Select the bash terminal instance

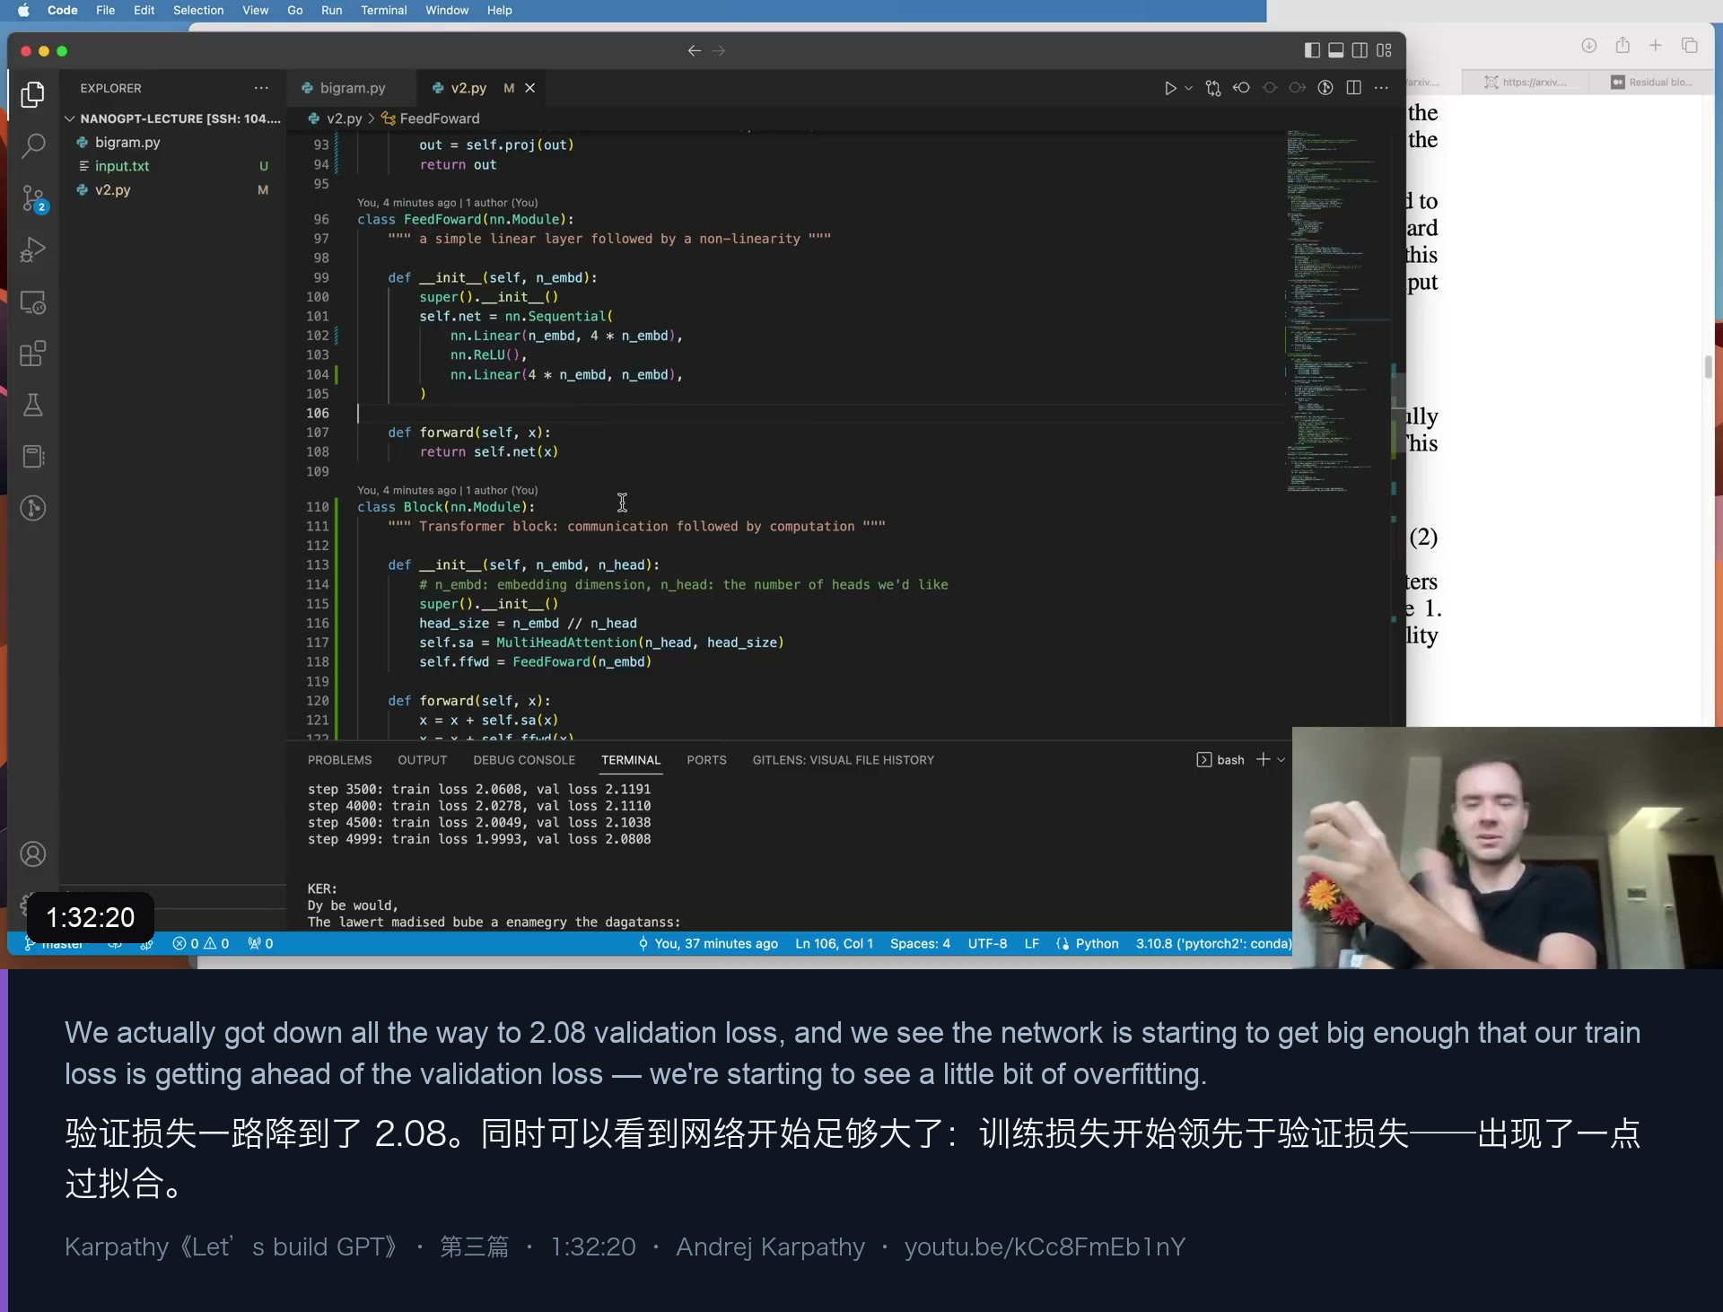(1220, 760)
